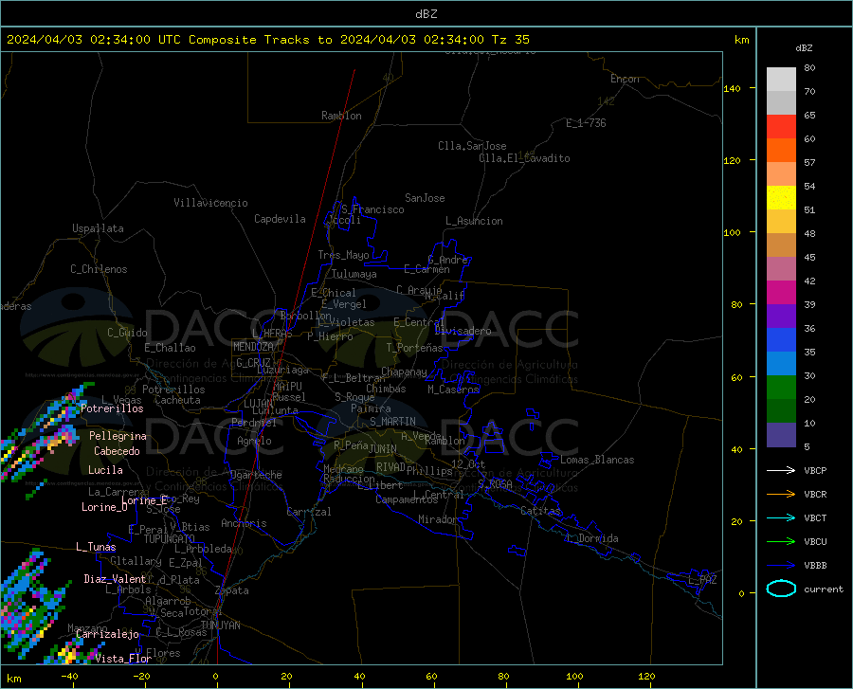This screenshot has height=689, width=853.
Task: Click the E_Challao map label
Action: 170,348
